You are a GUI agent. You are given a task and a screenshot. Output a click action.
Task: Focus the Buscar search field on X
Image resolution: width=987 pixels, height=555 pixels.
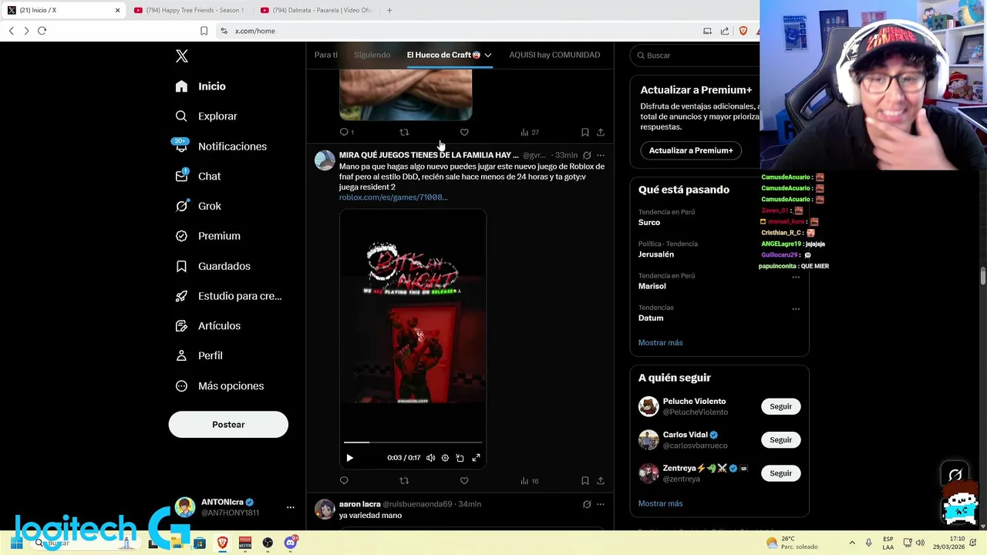(x=694, y=55)
